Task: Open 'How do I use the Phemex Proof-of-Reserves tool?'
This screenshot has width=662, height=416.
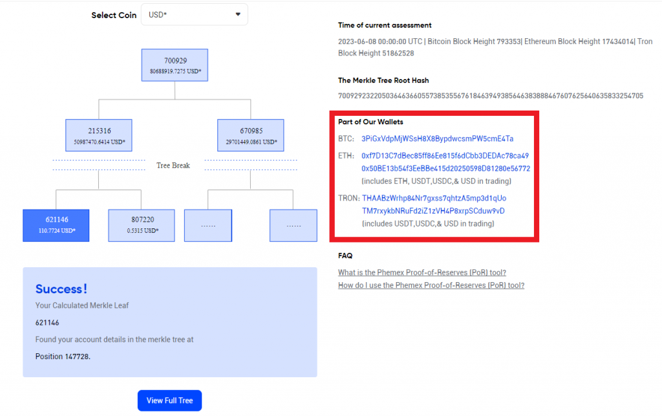Action: [x=431, y=285]
